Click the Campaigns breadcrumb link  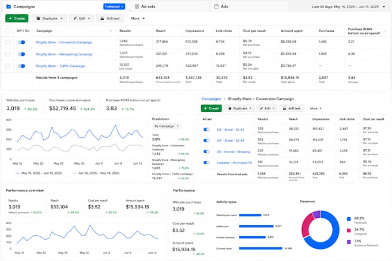tap(211, 99)
